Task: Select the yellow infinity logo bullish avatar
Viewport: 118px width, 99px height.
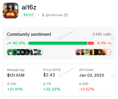Action: (x=23, y=52)
